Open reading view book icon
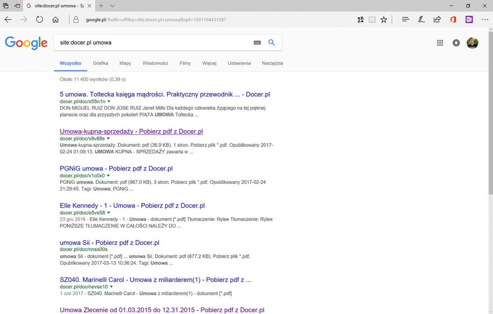 coord(372,20)
